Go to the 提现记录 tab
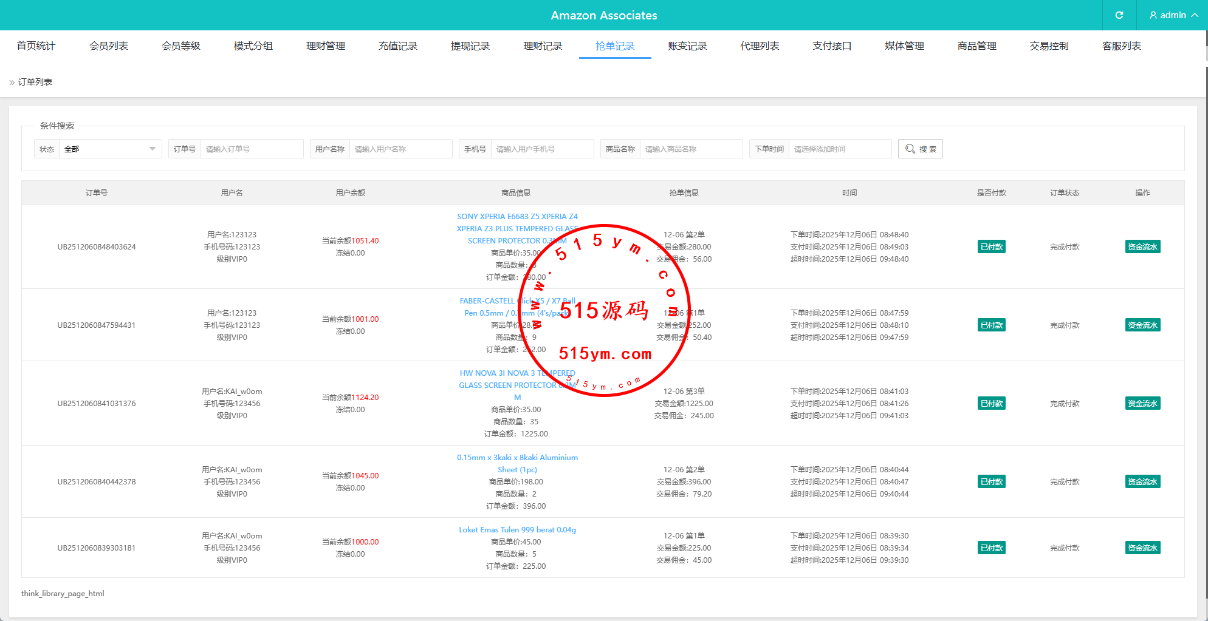The image size is (1208, 621). [x=470, y=46]
